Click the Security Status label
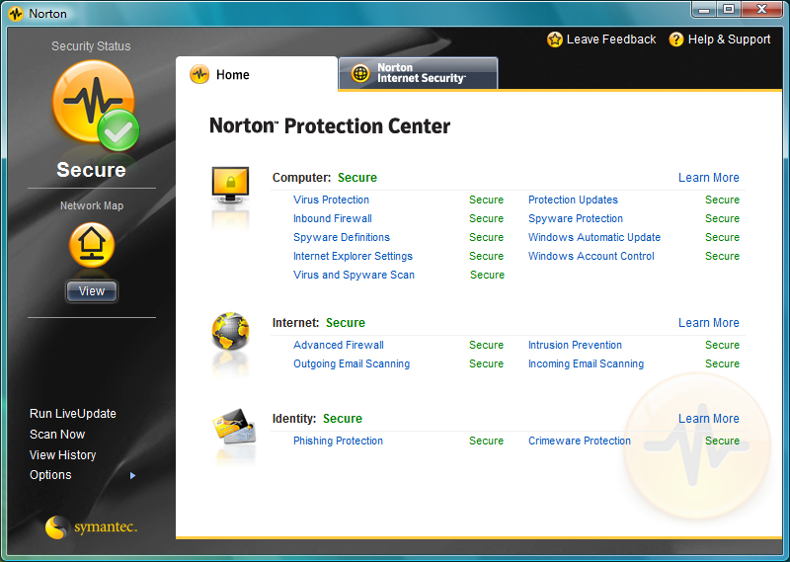The width and height of the screenshot is (790, 562). pyautogui.click(x=91, y=45)
